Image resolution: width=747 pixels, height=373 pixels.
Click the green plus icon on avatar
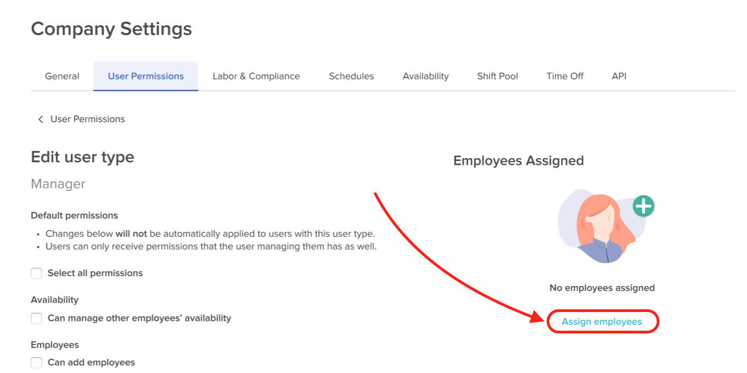click(x=643, y=207)
